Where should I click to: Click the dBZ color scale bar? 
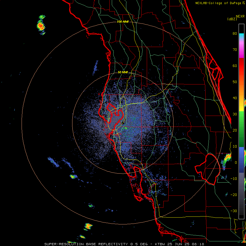[241, 121]
